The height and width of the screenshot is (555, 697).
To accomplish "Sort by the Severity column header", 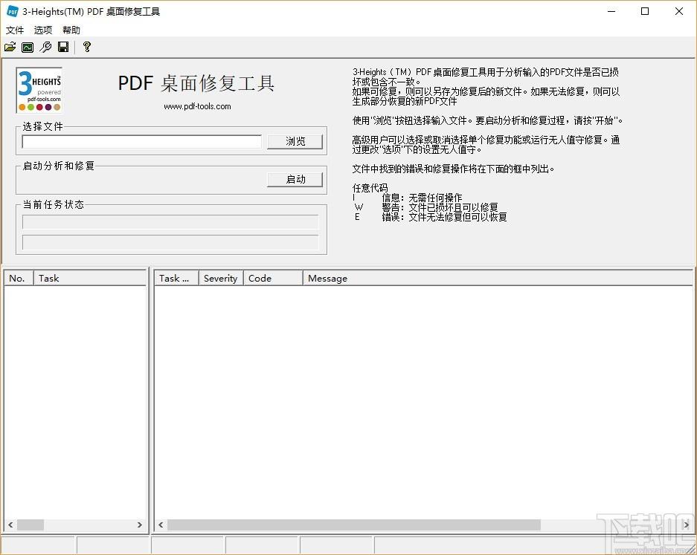I will point(221,279).
